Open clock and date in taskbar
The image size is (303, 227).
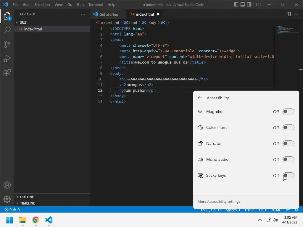289,220
